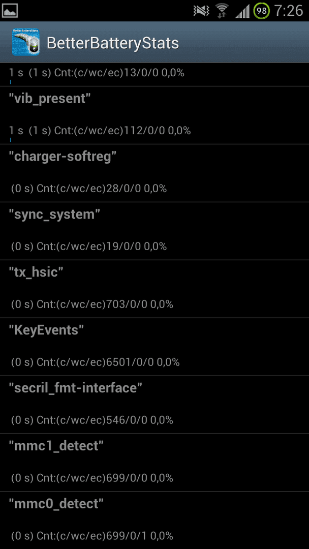Tap the 7:26 clock in status bar
Image resolution: width=309 pixels, height=549 pixels.
[x=288, y=11]
